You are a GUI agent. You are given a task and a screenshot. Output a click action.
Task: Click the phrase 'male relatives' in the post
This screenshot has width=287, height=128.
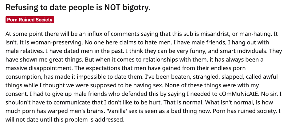pos(25,51)
